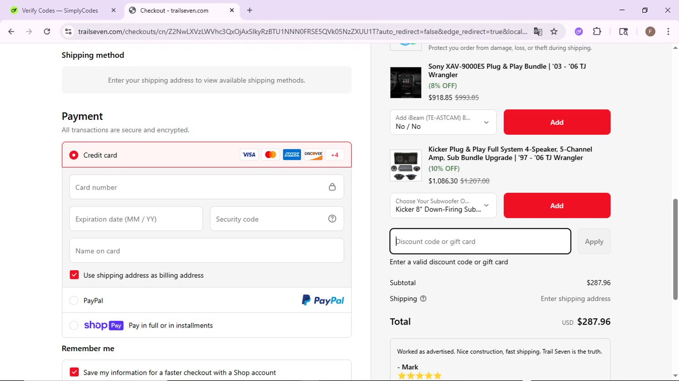The image size is (679, 381).
Task: Focus the Card number field
Action: click(206, 187)
